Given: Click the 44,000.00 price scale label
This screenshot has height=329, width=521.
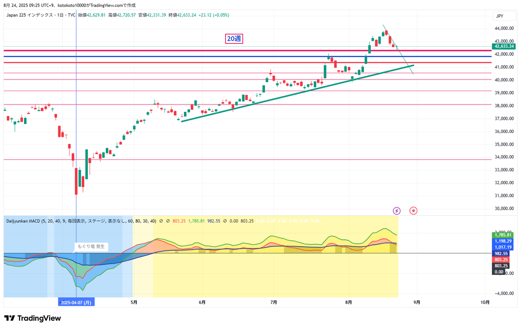Looking at the screenshot, I should [x=503, y=29].
